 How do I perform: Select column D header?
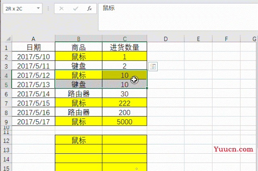[165, 39]
